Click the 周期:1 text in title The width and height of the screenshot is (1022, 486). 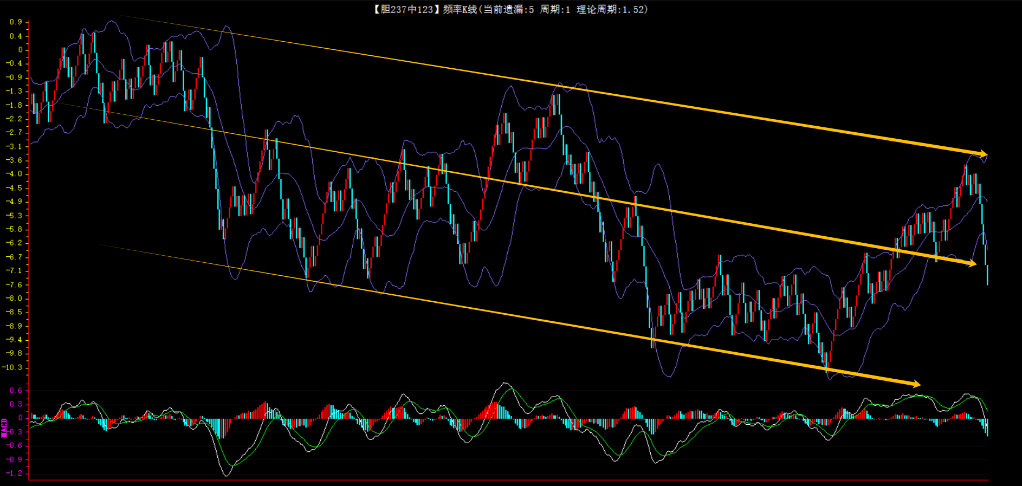tap(555, 9)
